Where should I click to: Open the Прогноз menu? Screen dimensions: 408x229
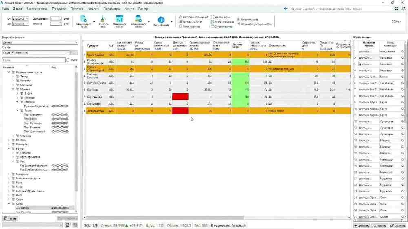click(77, 9)
